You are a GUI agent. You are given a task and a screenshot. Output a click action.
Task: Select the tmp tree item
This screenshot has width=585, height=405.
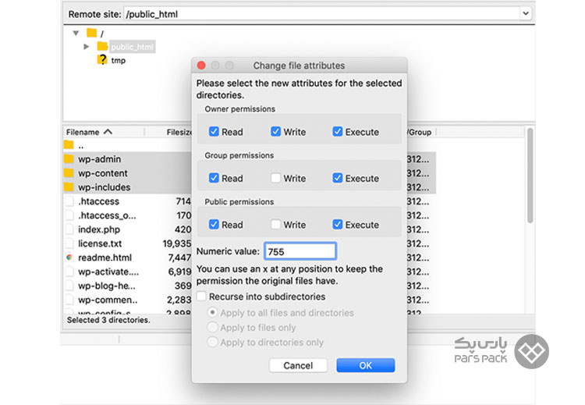pyautogui.click(x=119, y=60)
